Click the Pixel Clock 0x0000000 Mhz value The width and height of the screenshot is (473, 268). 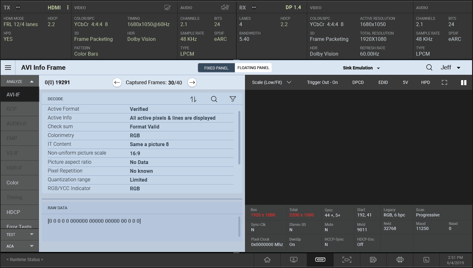(x=267, y=244)
